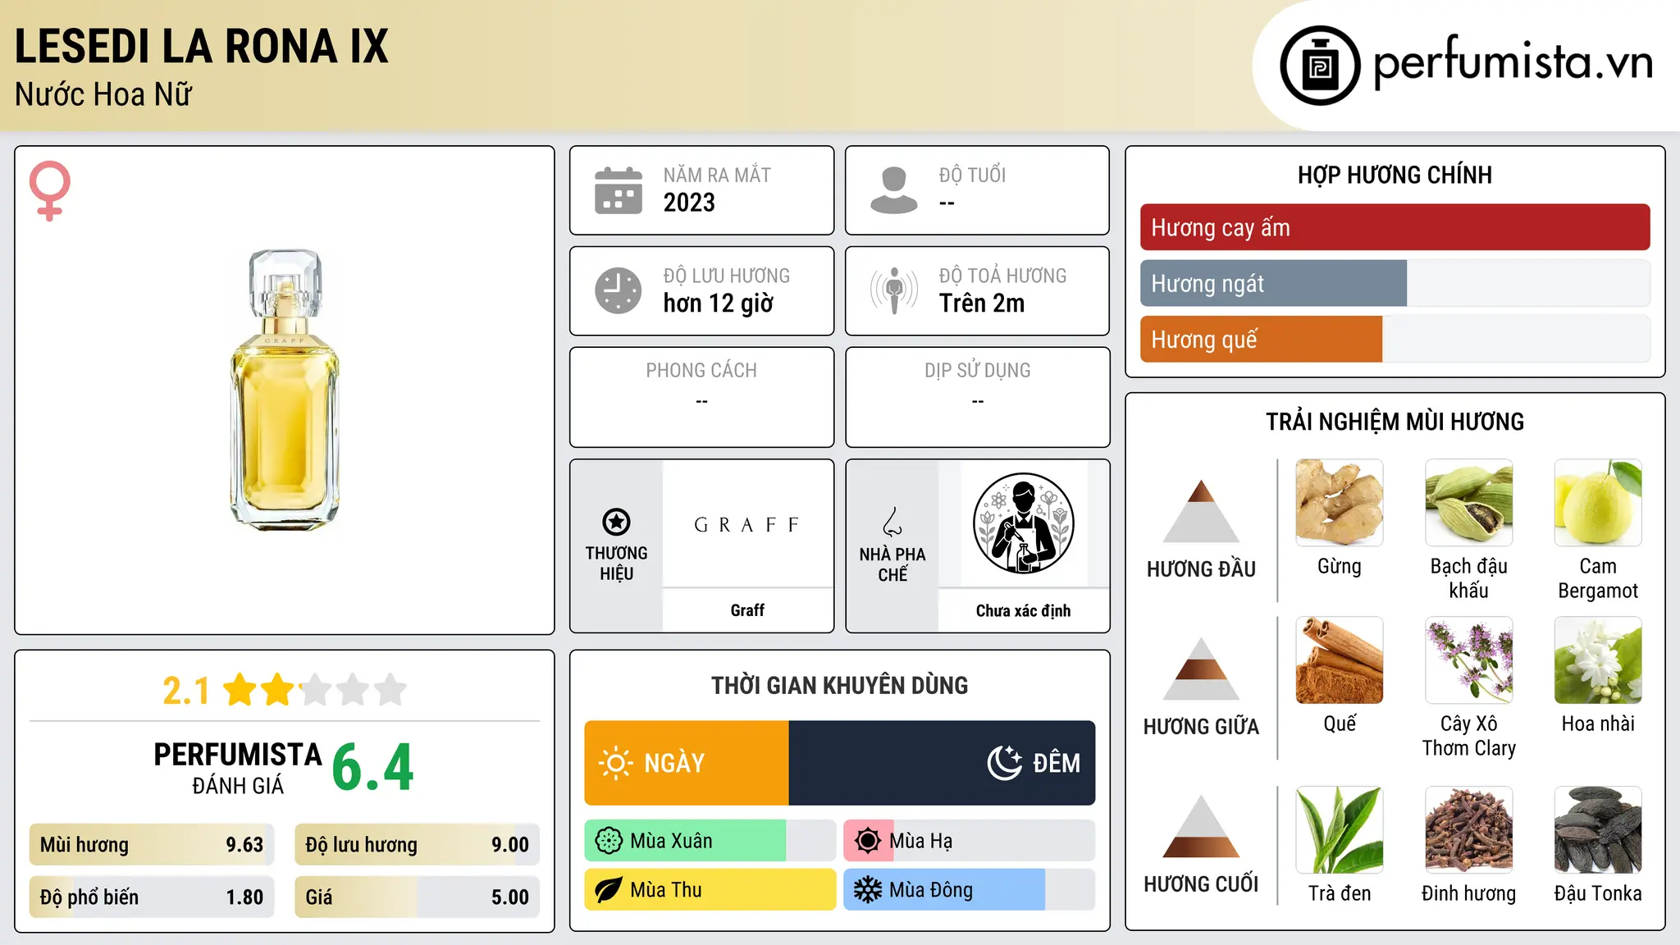Screen dimensions: 1680x945
Task: Click the Đinh hương clove image
Action: (x=1469, y=830)
